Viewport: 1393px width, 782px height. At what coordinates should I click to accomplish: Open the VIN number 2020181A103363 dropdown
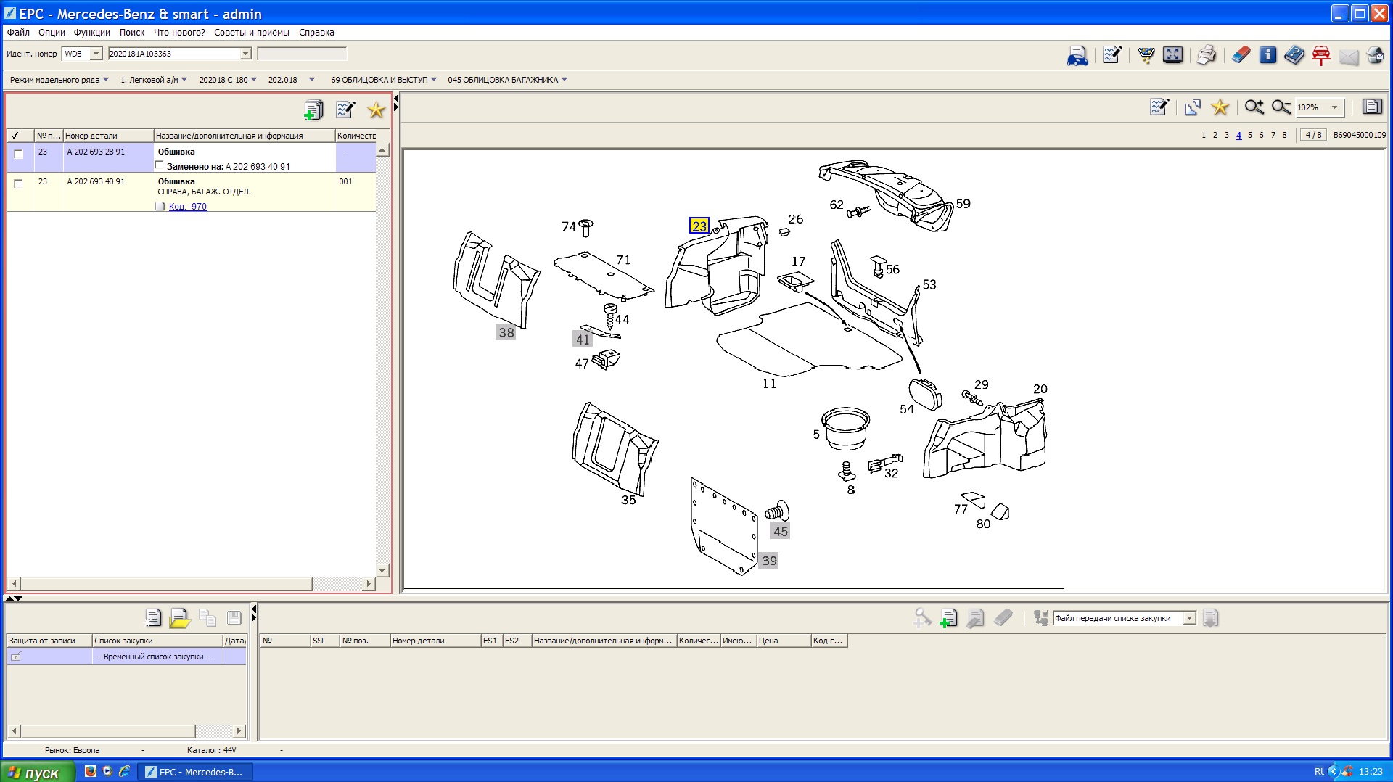pos(245,54)
